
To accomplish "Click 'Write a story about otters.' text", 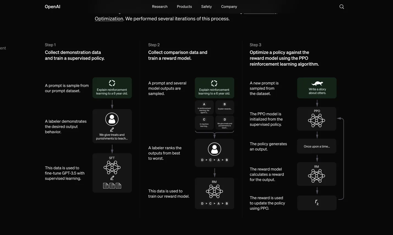I will click(x=317, y=91).
